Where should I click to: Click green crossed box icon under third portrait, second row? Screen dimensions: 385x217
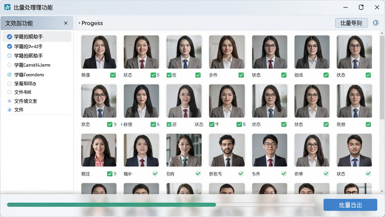pyautogui.click(x=169, y=124)
